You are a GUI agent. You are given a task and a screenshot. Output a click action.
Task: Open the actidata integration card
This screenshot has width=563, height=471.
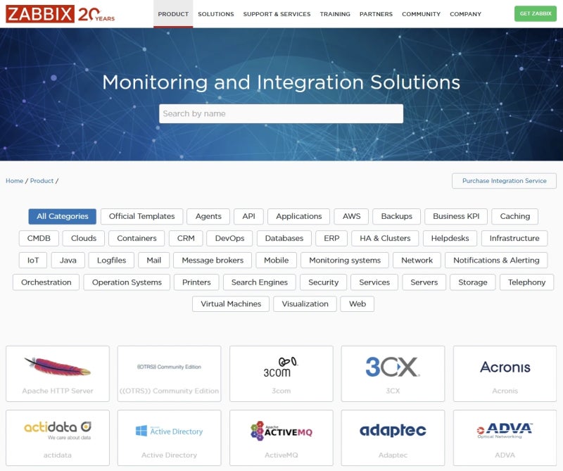[x=58, y=438]
